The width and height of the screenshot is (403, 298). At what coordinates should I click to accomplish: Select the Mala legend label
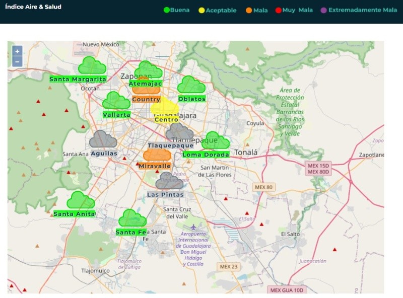pos(260,10)
